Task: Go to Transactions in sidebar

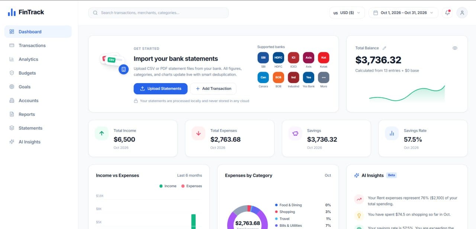Action: pos(38,45)
